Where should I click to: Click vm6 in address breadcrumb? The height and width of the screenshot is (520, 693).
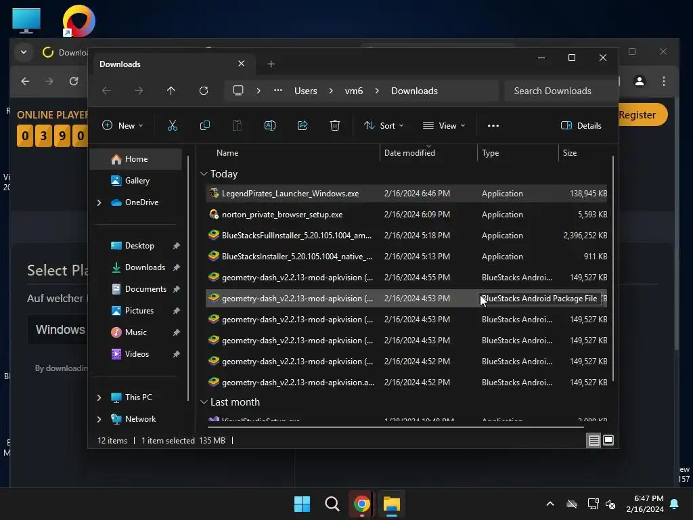tap(353, 91)
